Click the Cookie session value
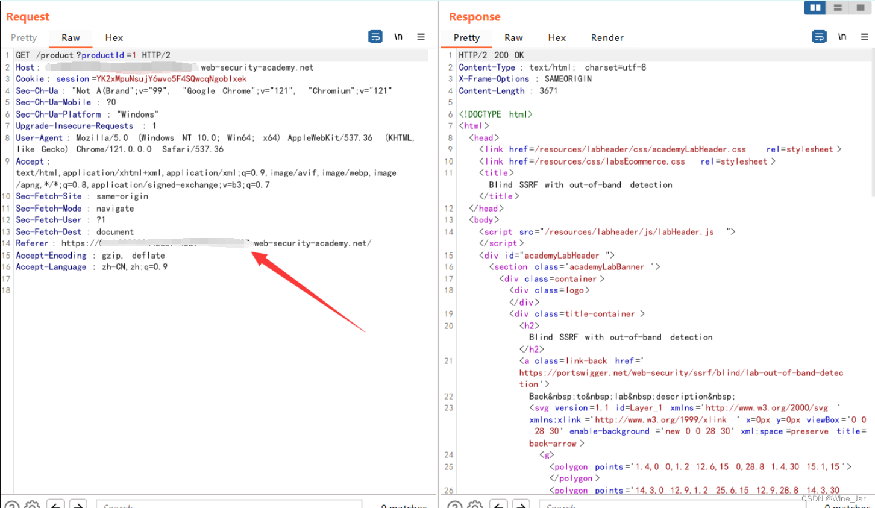875x508 pixels. pos(172,79)
